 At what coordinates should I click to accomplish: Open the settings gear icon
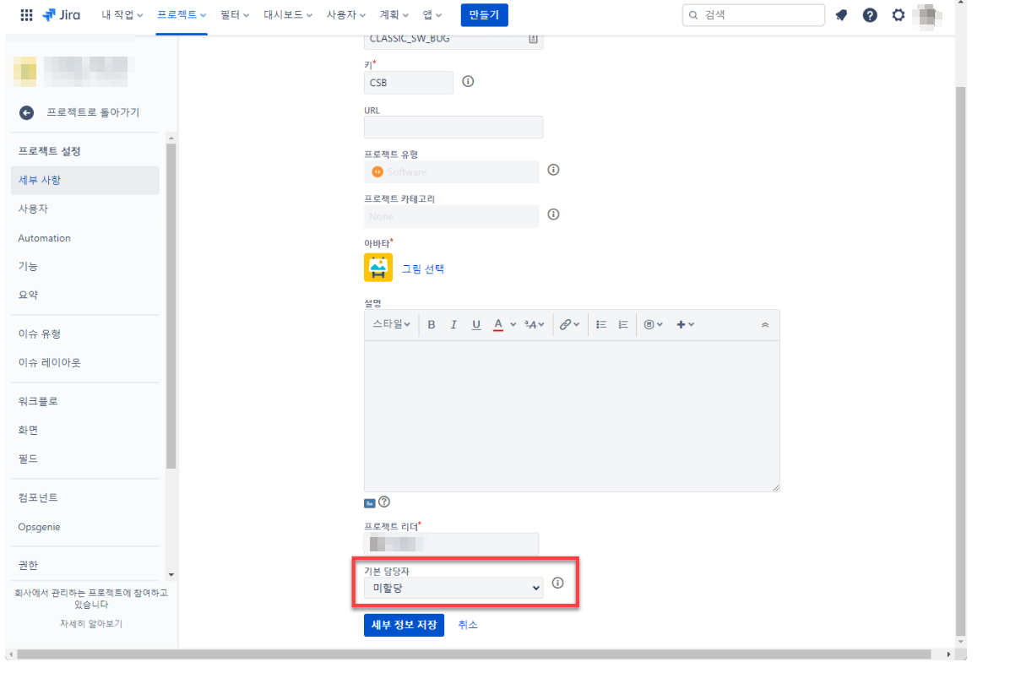point(898,15)
